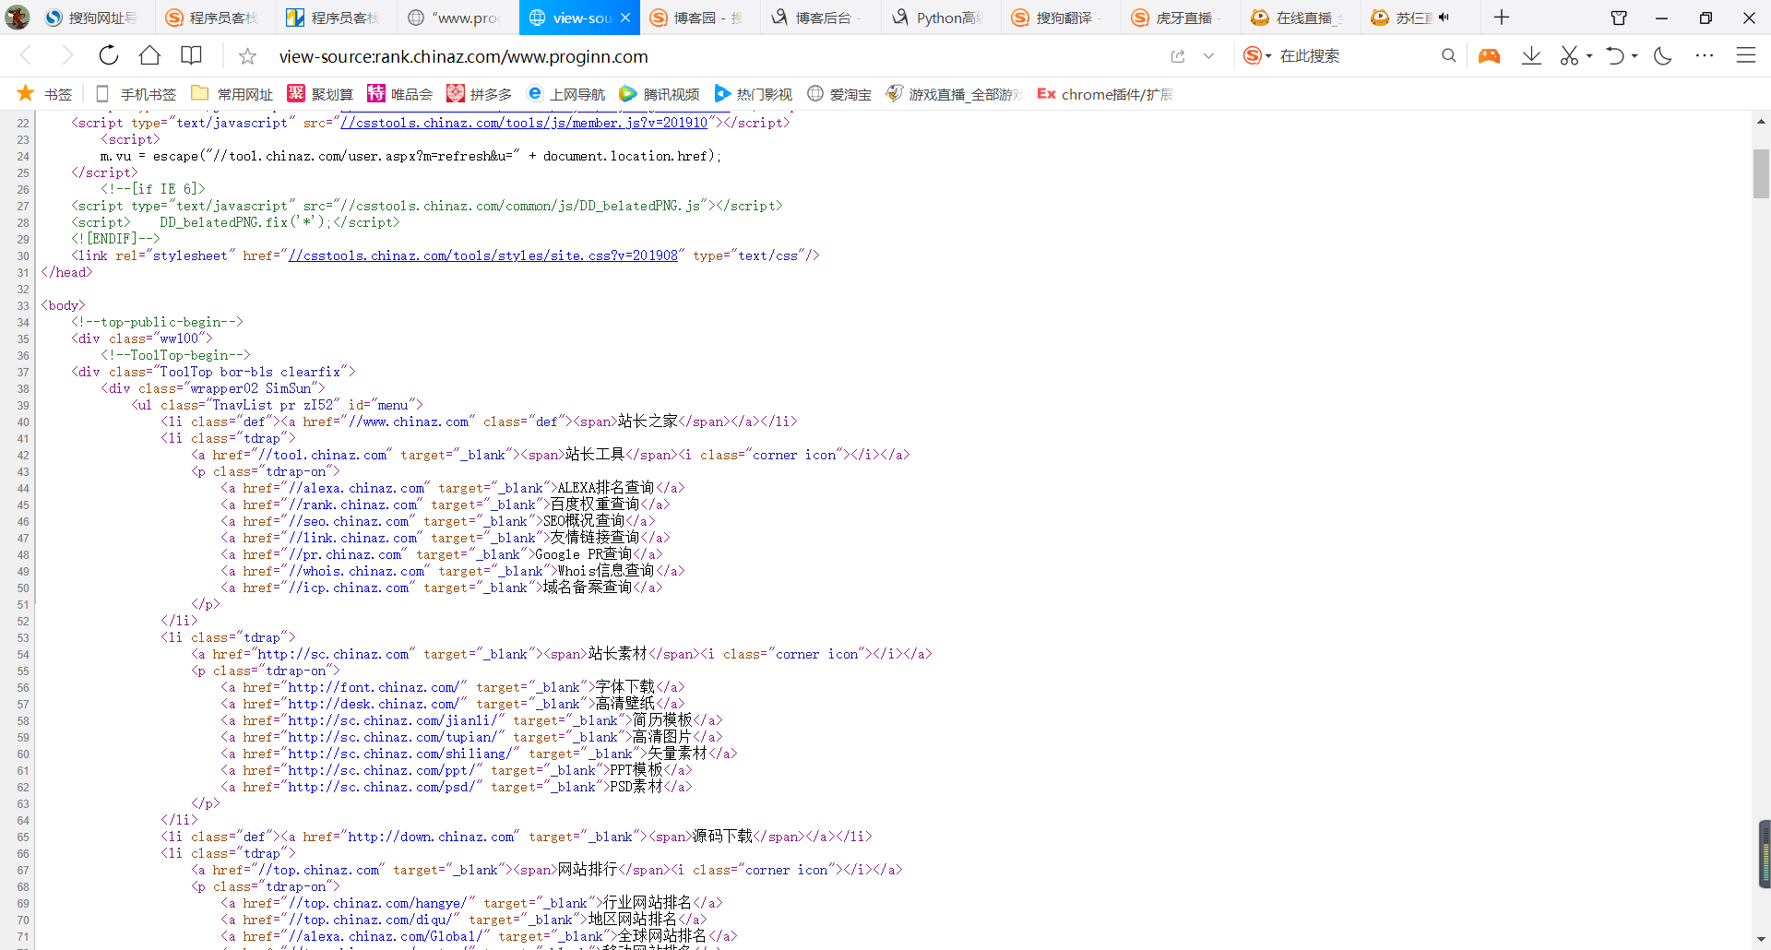
Task: Switch to the 在线直播 tab
Action: (1300, 18)
